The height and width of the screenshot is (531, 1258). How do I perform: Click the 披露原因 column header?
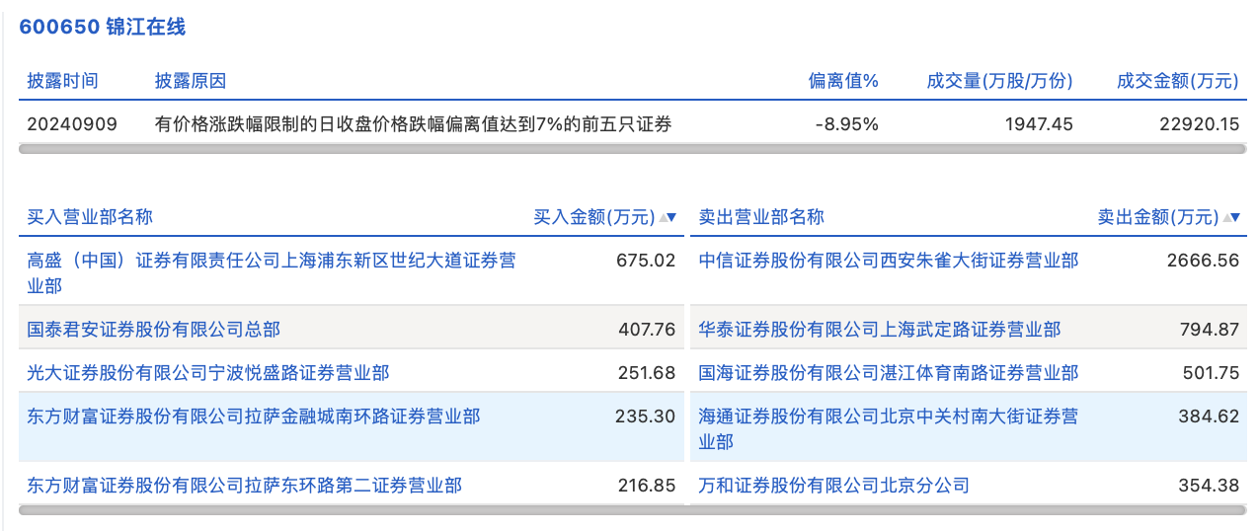[191, 81]
